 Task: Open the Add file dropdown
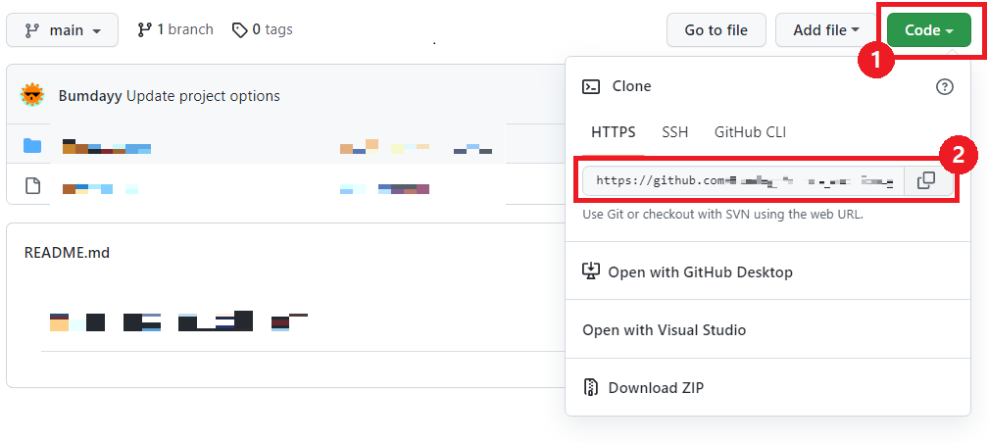click(x=826, y=29)
